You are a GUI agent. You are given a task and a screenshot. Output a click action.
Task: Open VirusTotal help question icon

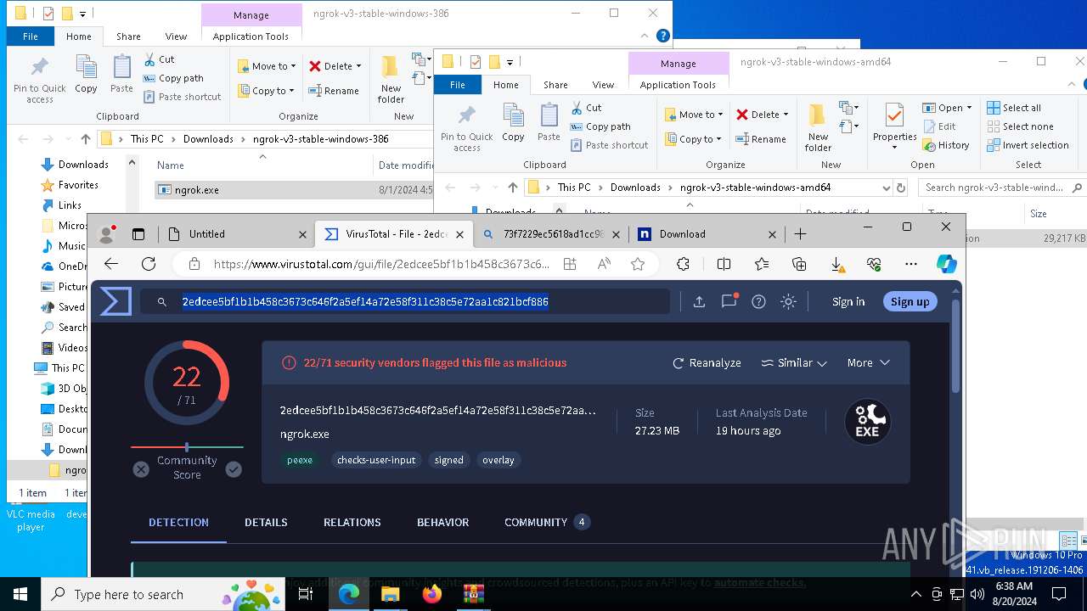(758, 301)
